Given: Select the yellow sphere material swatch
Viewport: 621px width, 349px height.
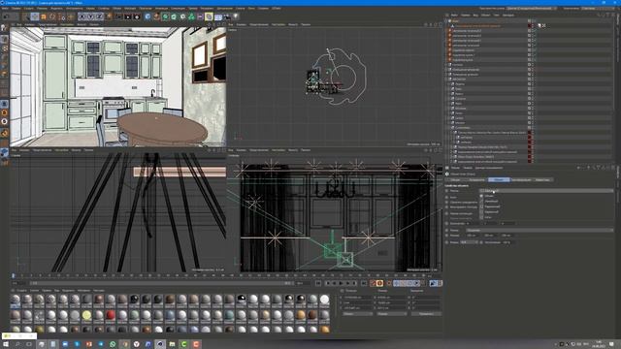Looking at the screenshot, I should pos(86,315).
